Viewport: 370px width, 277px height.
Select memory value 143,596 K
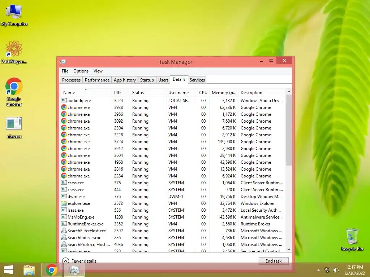[x=227, y=217]
